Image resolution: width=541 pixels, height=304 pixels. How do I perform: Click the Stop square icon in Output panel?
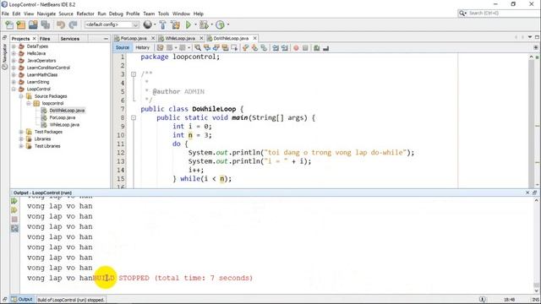coord(14,220)
